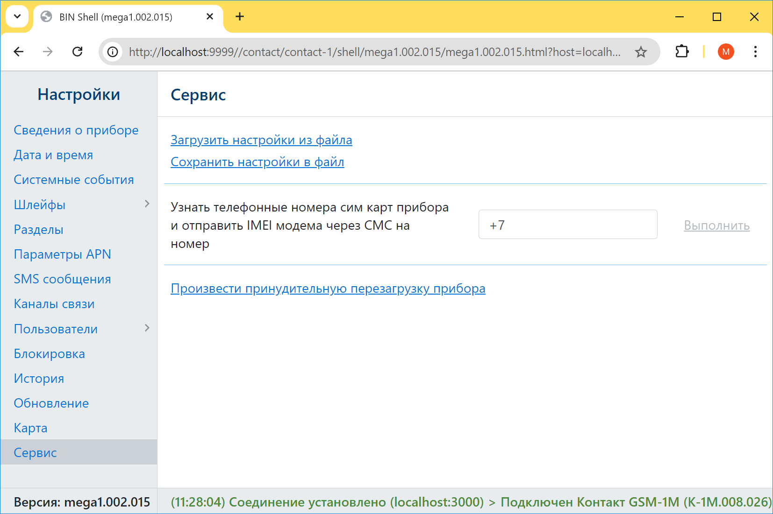The image size is (773, 514).
Task: Open the tab search dropdown arrow
Action: pos(17,17)
